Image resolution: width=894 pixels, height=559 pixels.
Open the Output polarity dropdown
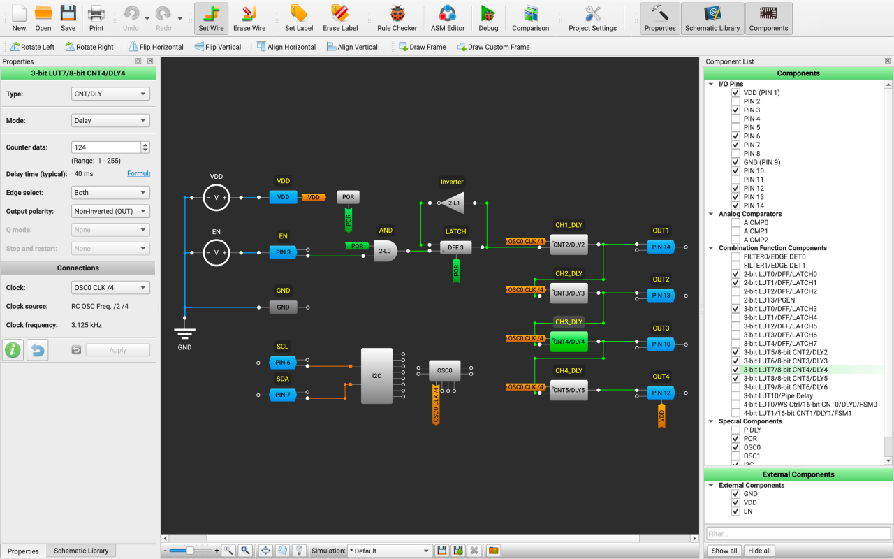click(x=110, y=211)
